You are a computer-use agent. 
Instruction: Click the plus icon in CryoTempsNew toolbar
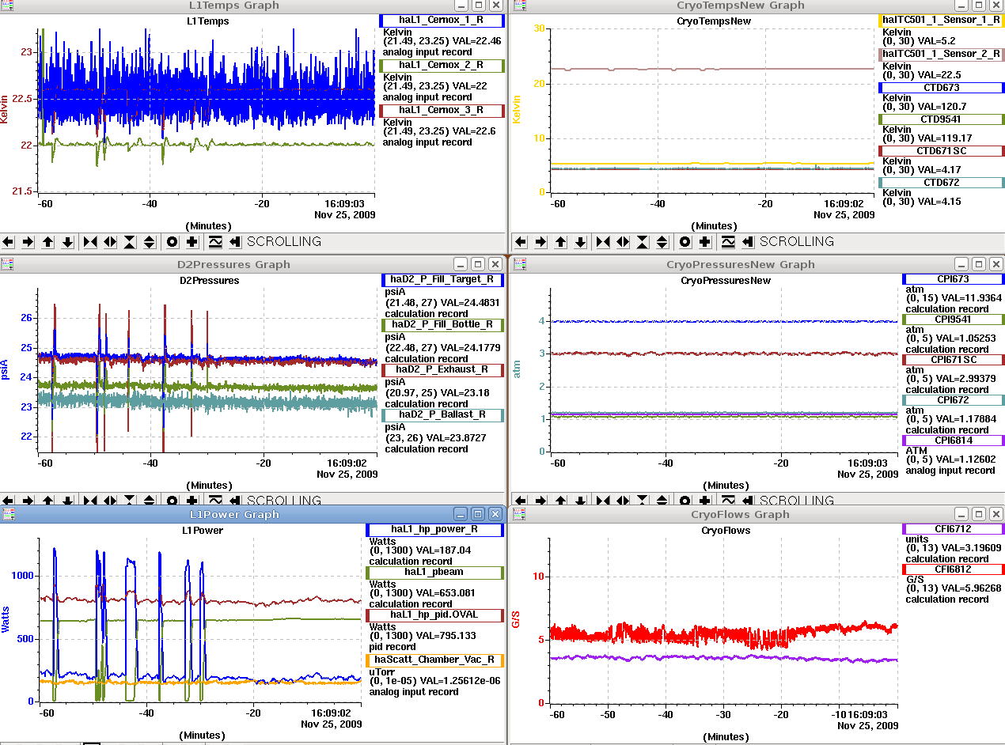pos(705,242)
